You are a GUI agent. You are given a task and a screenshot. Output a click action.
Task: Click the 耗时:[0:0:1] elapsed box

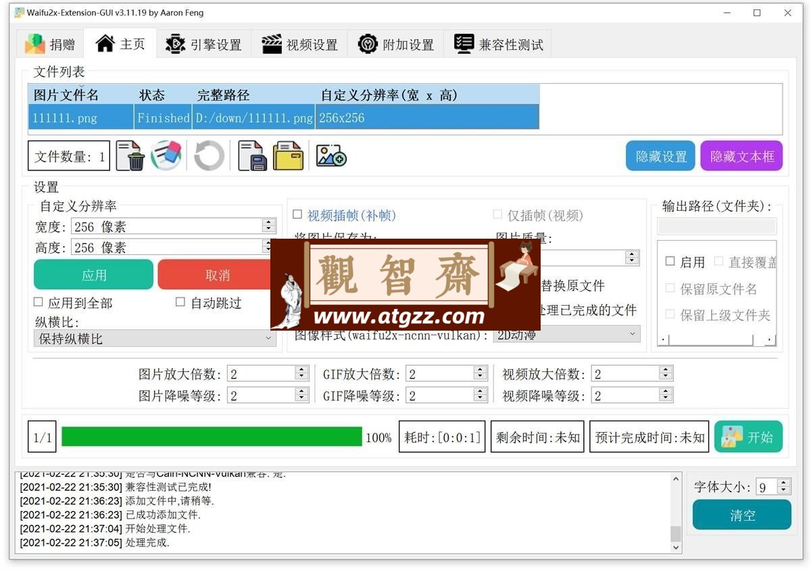coord(442,437)
